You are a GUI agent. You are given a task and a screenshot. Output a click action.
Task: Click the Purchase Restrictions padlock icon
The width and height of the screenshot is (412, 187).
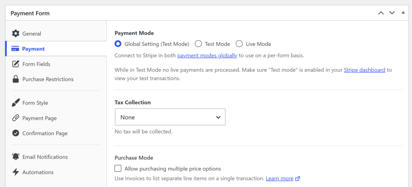pos(16,79)
